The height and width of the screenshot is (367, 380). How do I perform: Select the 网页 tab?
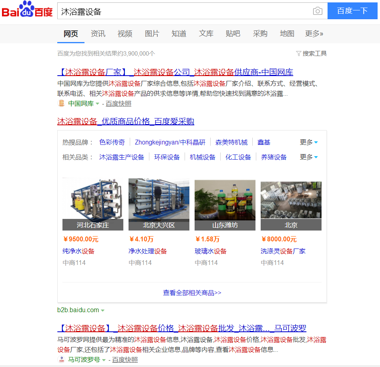71,34
